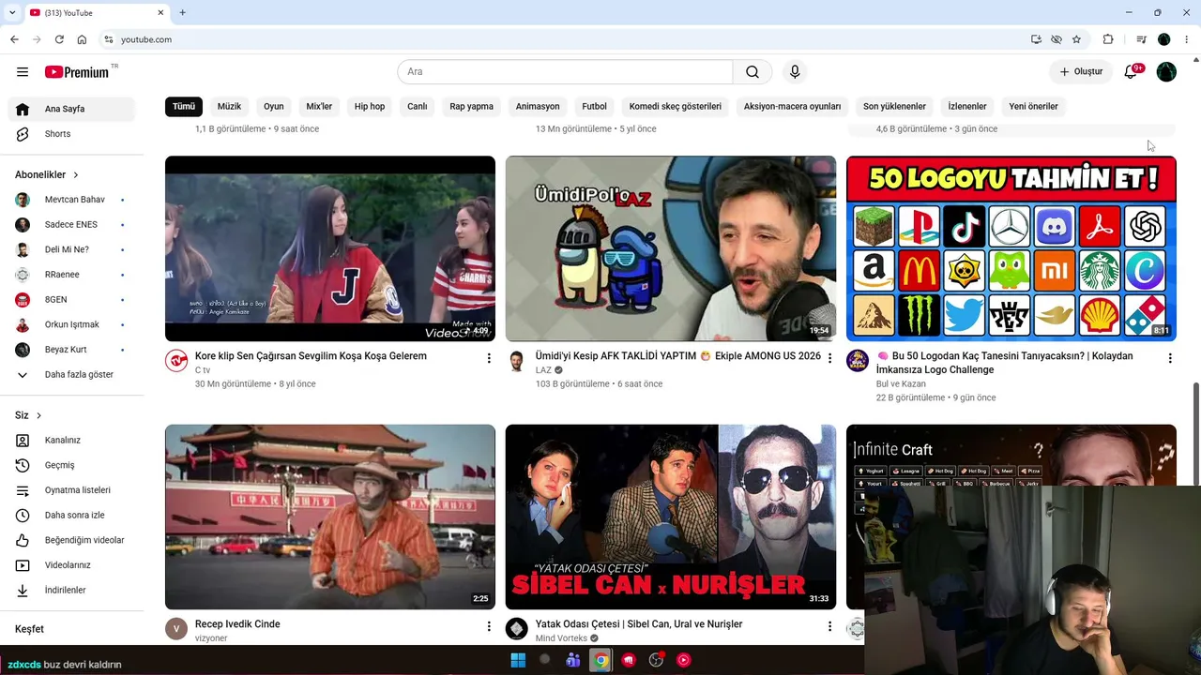Open the notifications bell
The width and height of the screenshot is (1201, 675).
(x=1132, y=72)
